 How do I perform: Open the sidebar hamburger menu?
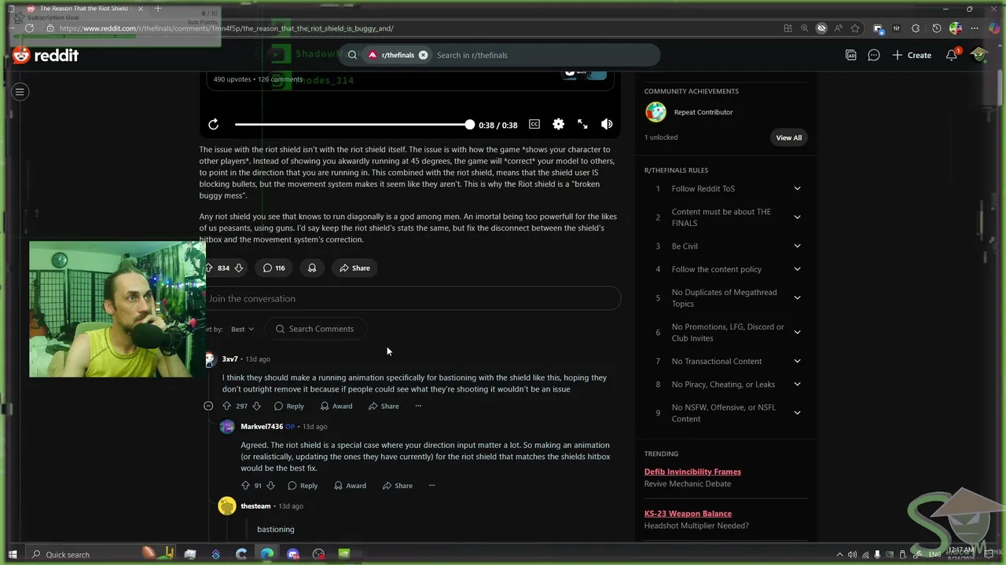[20, 92]
